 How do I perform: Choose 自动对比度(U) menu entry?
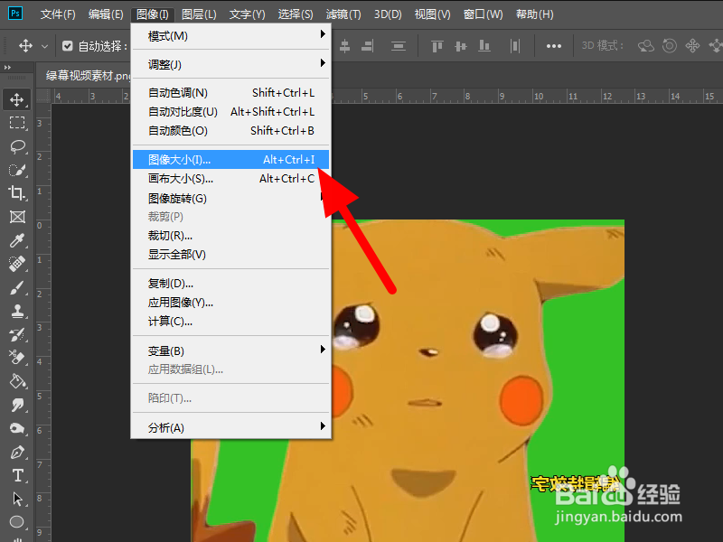[x=230, y=111]
